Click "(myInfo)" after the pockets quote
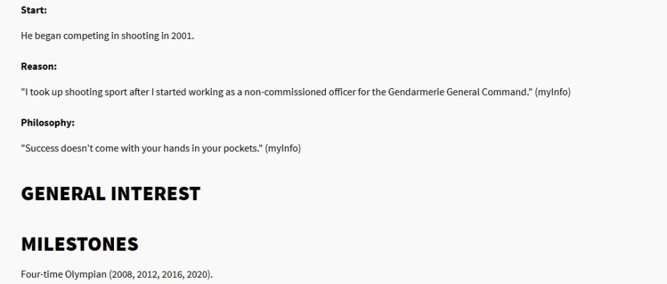 point(283,149)
